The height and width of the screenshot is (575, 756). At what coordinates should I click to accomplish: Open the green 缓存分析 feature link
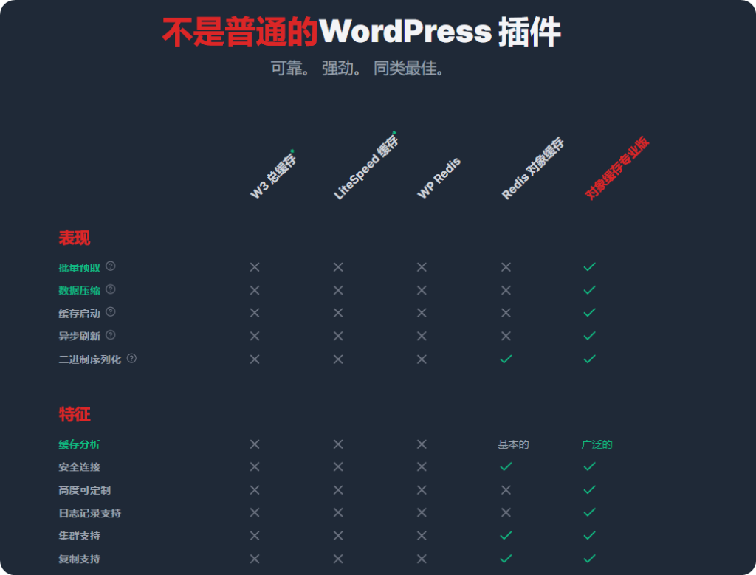tap(79, 444)
